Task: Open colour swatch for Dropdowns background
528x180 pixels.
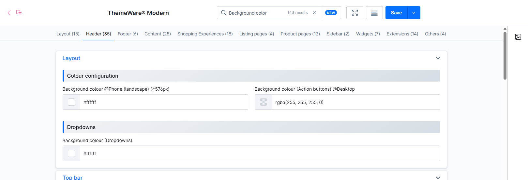Action: (71, 153)
